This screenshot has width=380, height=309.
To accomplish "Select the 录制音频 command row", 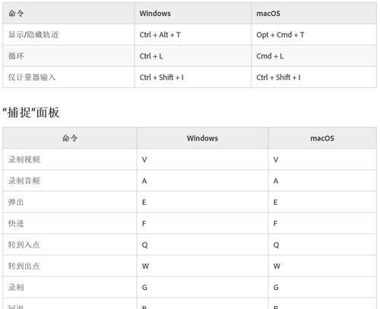I will (x=189, y=181).
